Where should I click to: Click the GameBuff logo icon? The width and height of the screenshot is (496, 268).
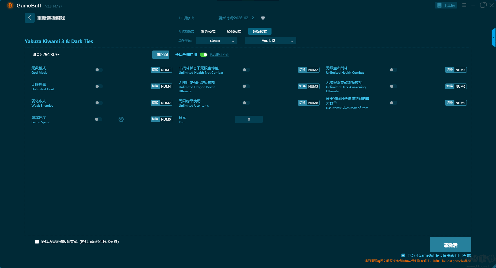[10, 5]
